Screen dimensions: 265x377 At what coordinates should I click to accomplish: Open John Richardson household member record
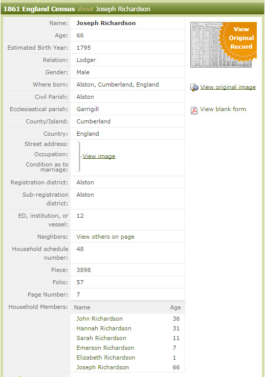tap(99, 319)
